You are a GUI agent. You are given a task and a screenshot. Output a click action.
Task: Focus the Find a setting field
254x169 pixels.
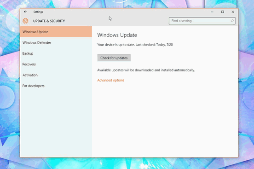click(202, 21)
